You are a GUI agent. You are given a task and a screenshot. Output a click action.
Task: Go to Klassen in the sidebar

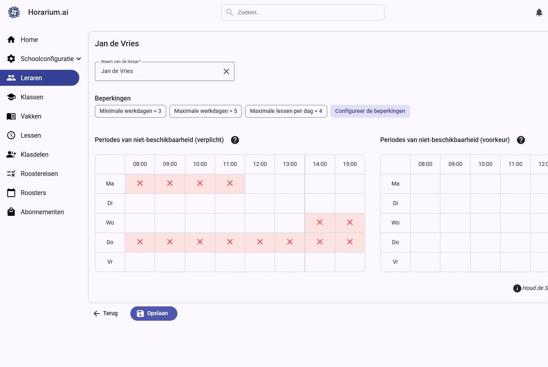pos(32,97)
